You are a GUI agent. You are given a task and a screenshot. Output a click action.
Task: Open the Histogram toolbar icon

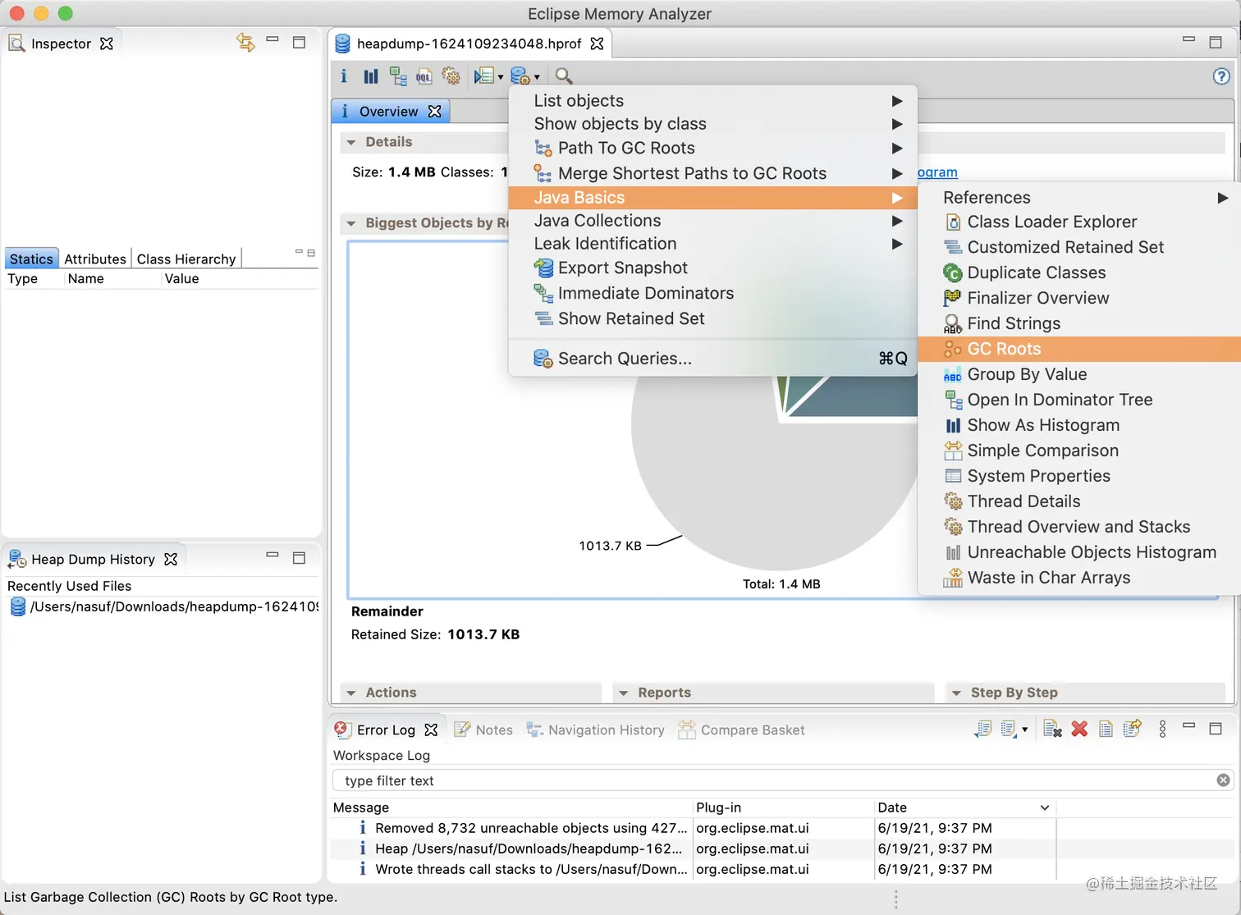pos(371,76)
